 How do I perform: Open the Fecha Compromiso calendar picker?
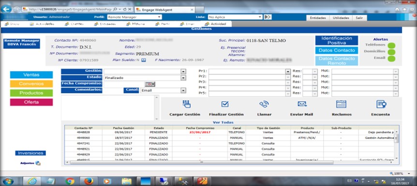(150, 84)
